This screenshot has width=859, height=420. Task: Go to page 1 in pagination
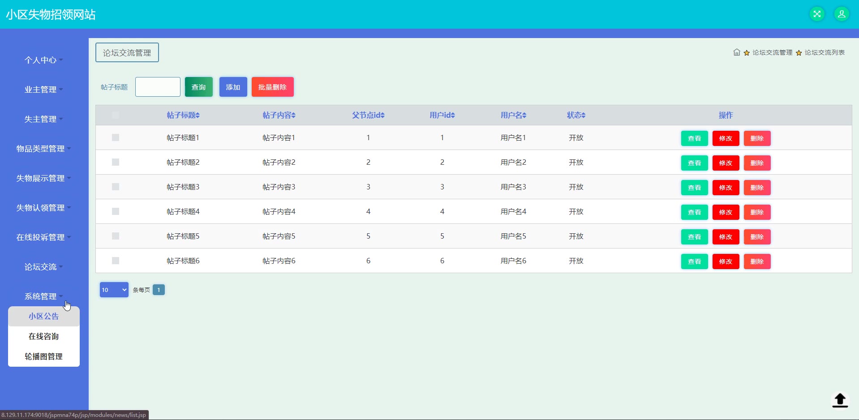[159, 290]
